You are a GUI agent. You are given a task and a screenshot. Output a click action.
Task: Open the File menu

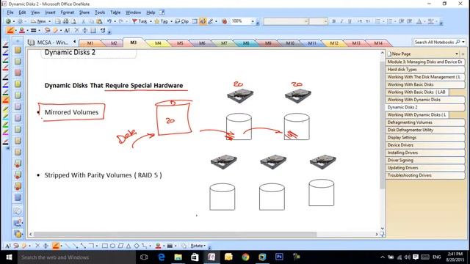(10, 12)
